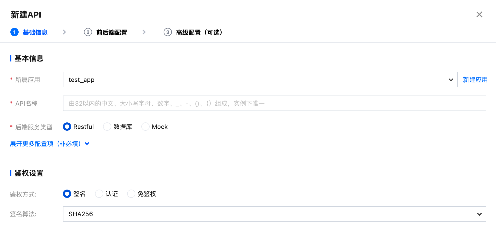
Task: Click the arrow after 基础信息 step
Action: tap(64, 32)
